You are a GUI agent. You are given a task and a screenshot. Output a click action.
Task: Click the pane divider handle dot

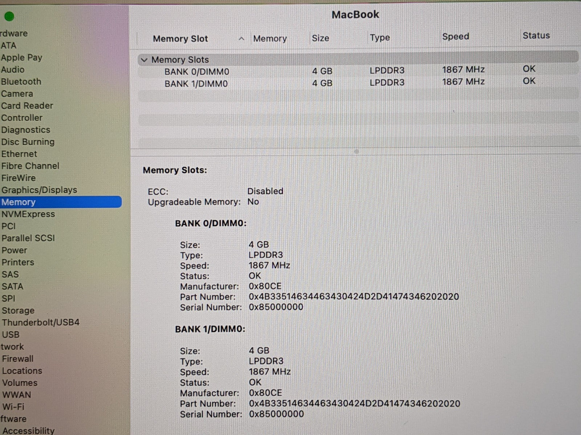click(x=356, y=152)
